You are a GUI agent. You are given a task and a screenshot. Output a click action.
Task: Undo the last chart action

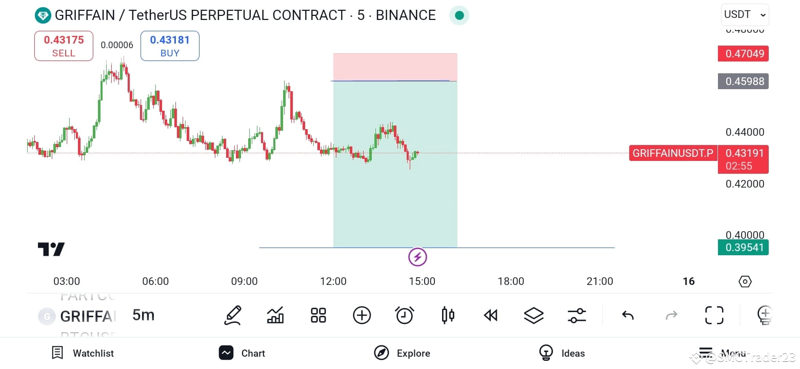628,315
